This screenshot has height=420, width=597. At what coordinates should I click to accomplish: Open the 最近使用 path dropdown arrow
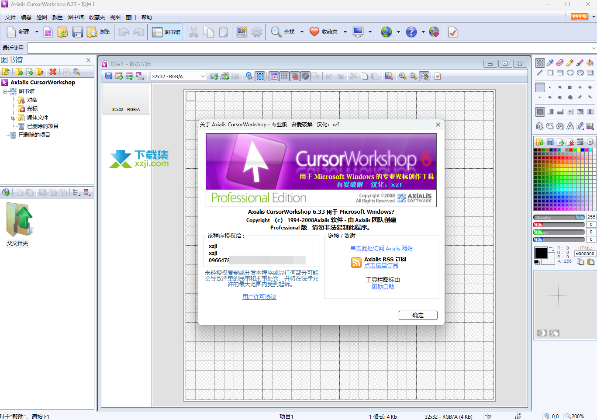594,48
